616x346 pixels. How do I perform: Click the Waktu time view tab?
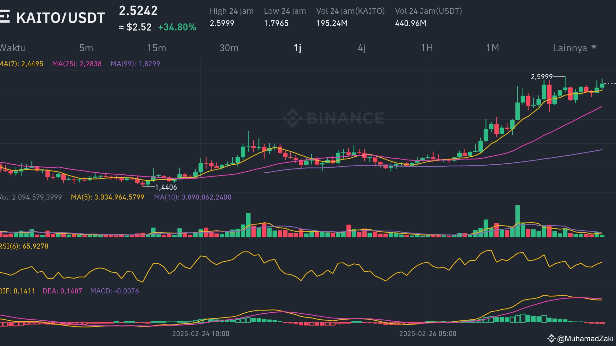click(13, 48)
